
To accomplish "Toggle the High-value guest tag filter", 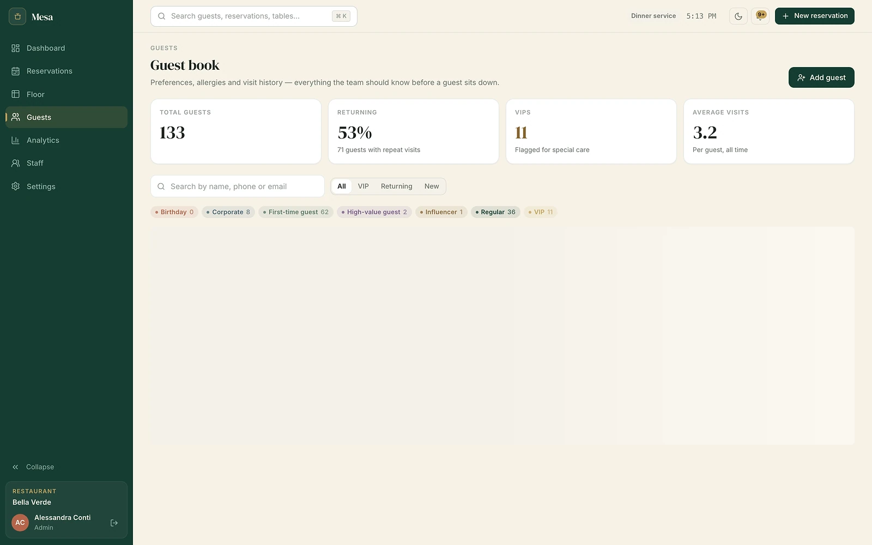I will pyautogui.click(x=374, y=212).
